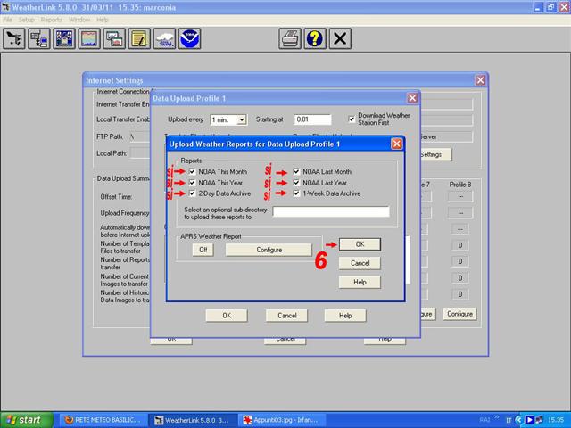The image size is (571, 428).
Task: Open the Reports menu
Action: coord(52,20)
